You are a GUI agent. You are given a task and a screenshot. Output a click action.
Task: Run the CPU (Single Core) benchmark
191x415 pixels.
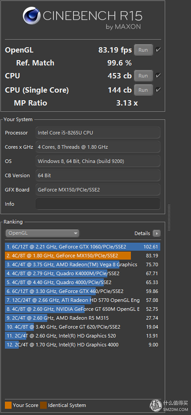pos(143,90)
